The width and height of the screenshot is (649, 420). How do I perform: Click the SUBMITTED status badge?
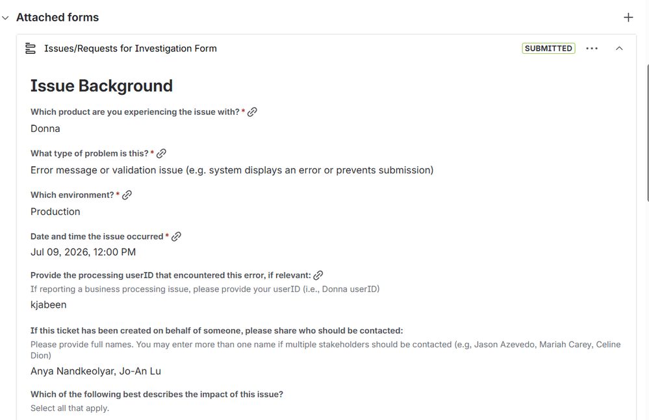[x=548, y=49]
